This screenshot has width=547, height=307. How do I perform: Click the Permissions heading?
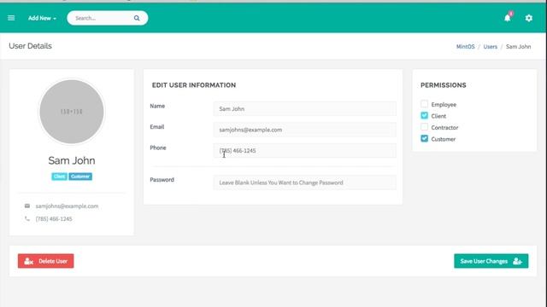[444, 85]
